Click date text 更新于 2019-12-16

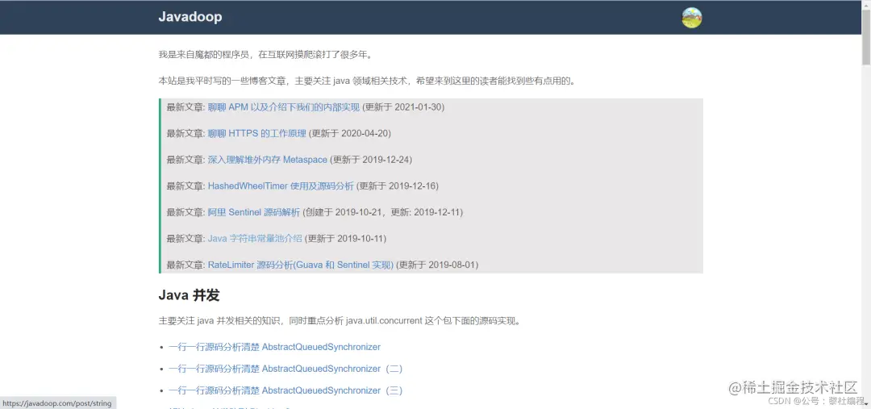pos(397,186)
